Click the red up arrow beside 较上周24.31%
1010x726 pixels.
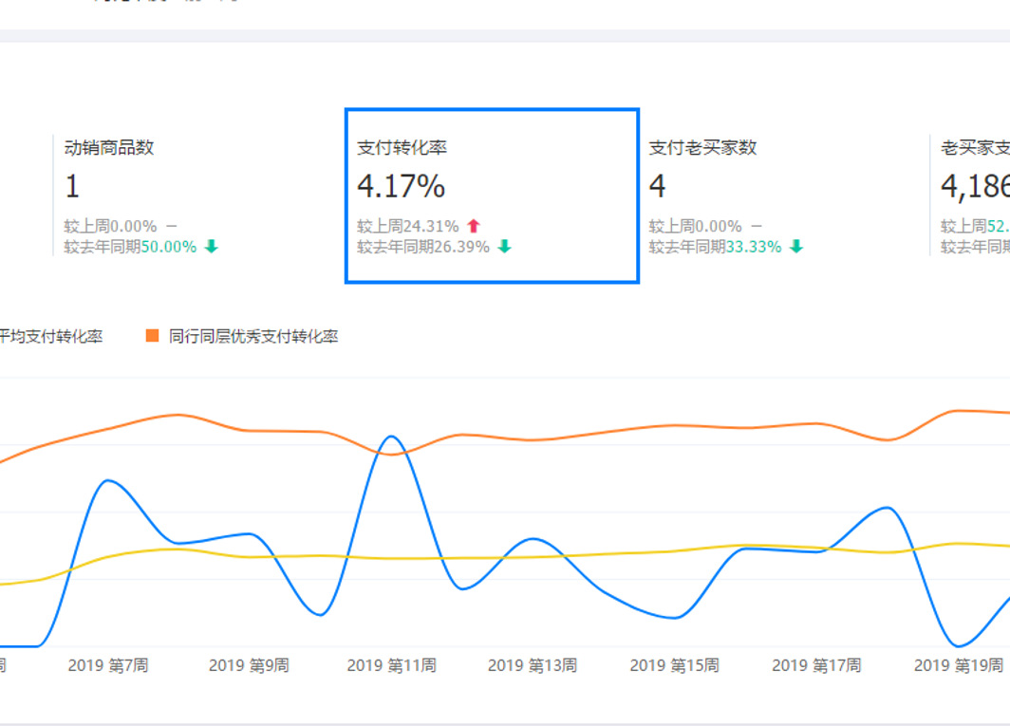(474, 226)
